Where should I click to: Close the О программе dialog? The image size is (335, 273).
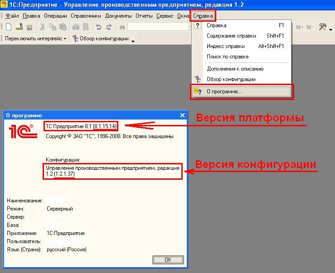pyautogui.click(x=182, y=115)
